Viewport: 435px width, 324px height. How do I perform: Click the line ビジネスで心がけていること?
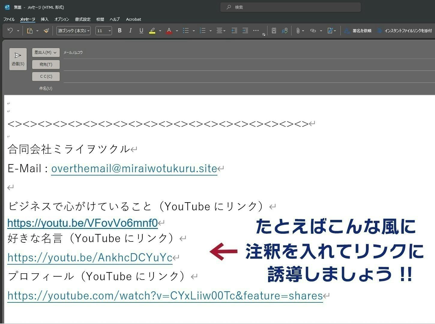(x=137, y=206)
